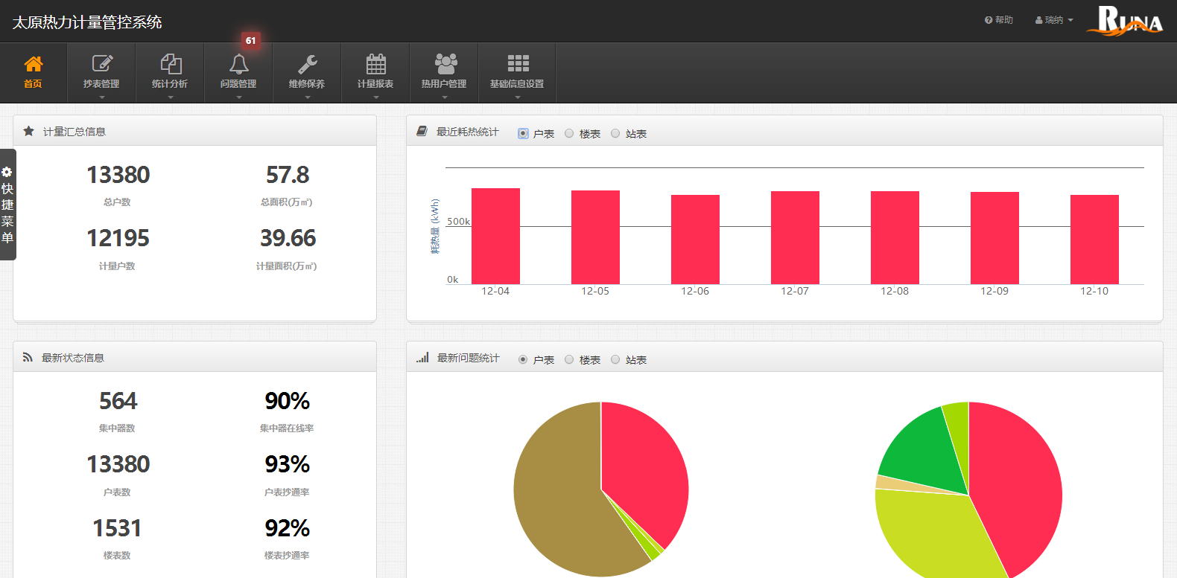Viewport: 1177px width, 578px height.
Task: Open 维修保养 menu label
Action: tap(307, 84)
